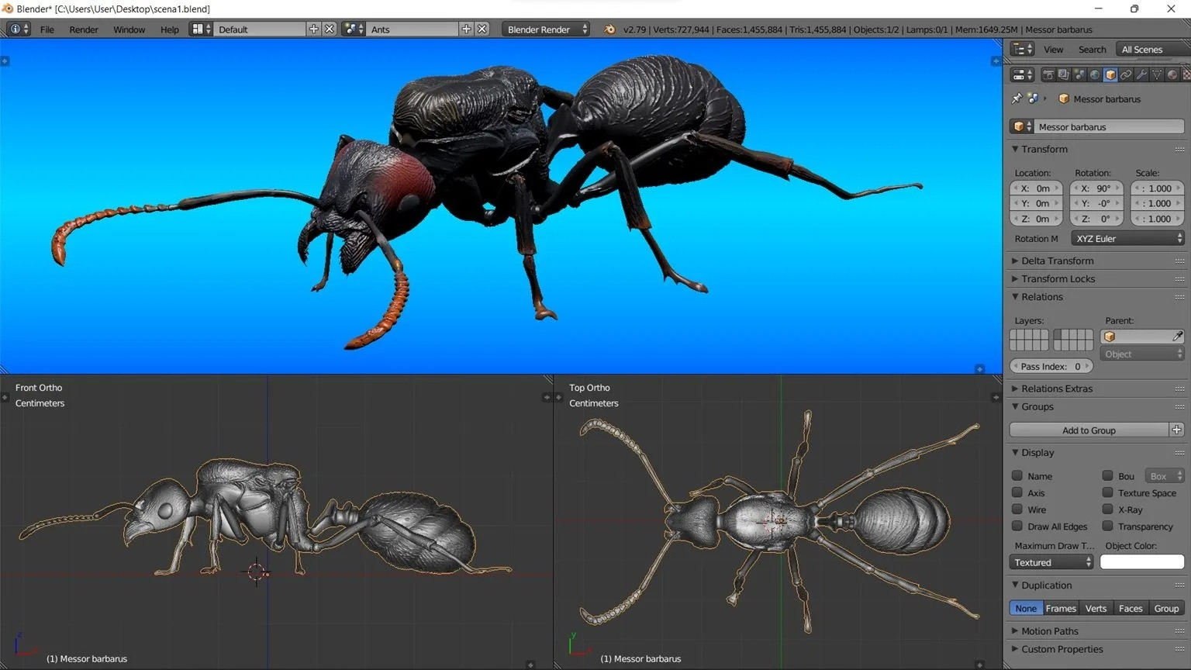Image resolution: width=1191 pixels, height=670 pixels.
Task: Click the Messor barbarus object name field
Action: point(1110,126)
